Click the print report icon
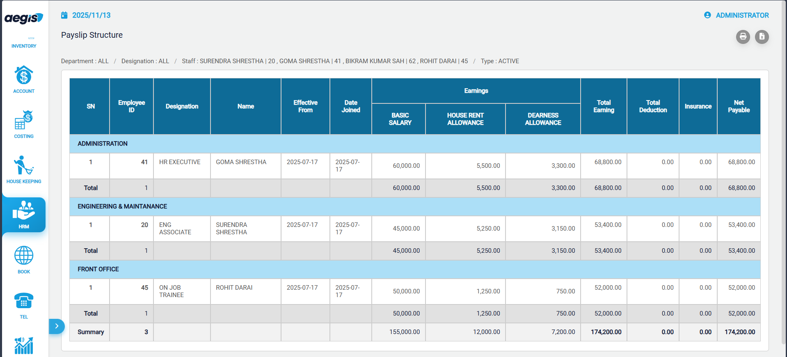 (x=743, y=37)
